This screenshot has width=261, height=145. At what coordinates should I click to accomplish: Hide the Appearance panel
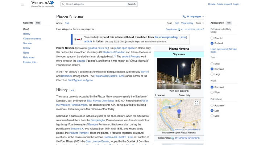click(229, 23)
